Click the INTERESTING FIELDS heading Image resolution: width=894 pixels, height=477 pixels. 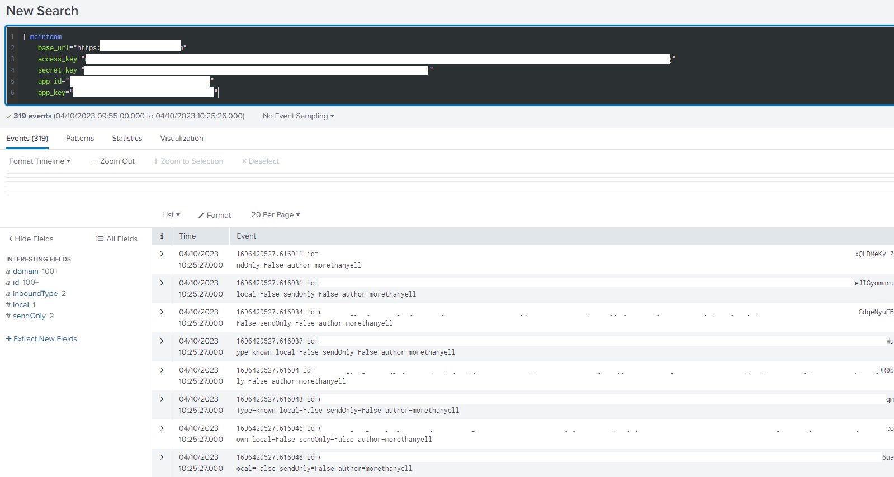point(39,259)
